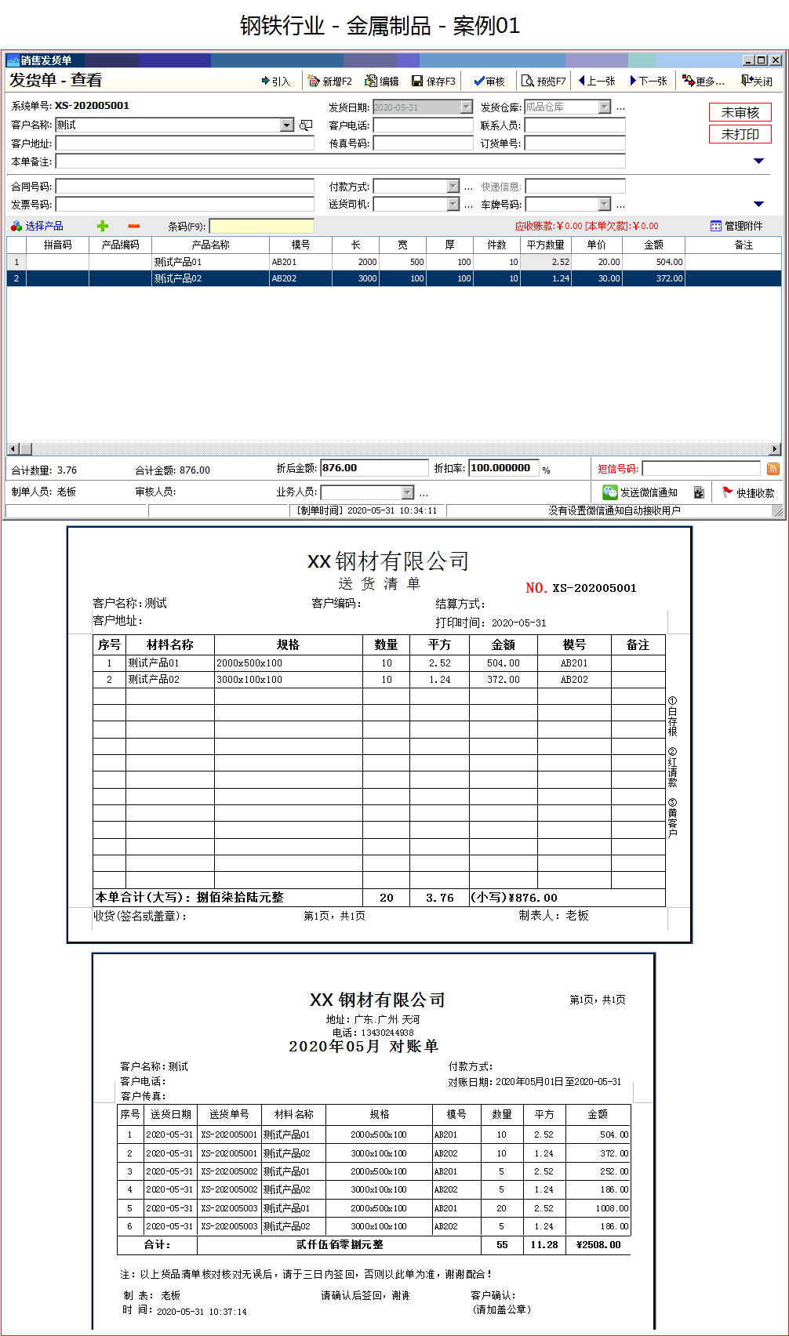Click the 订货单号 input field
789x1336 pixels.
[x=575, y=143]
